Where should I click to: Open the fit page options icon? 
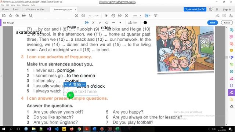click(147, 15)
